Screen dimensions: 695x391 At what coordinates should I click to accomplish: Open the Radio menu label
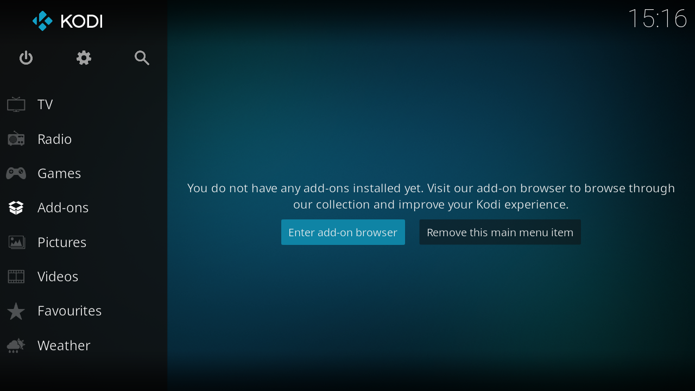coord(54,139)
